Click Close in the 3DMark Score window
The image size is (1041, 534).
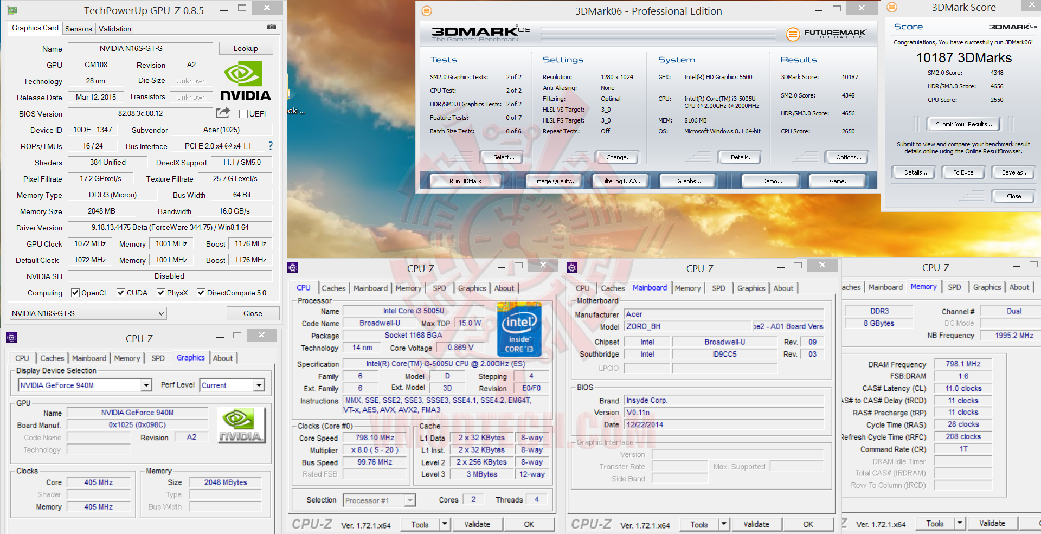[x=1014, y=196]
